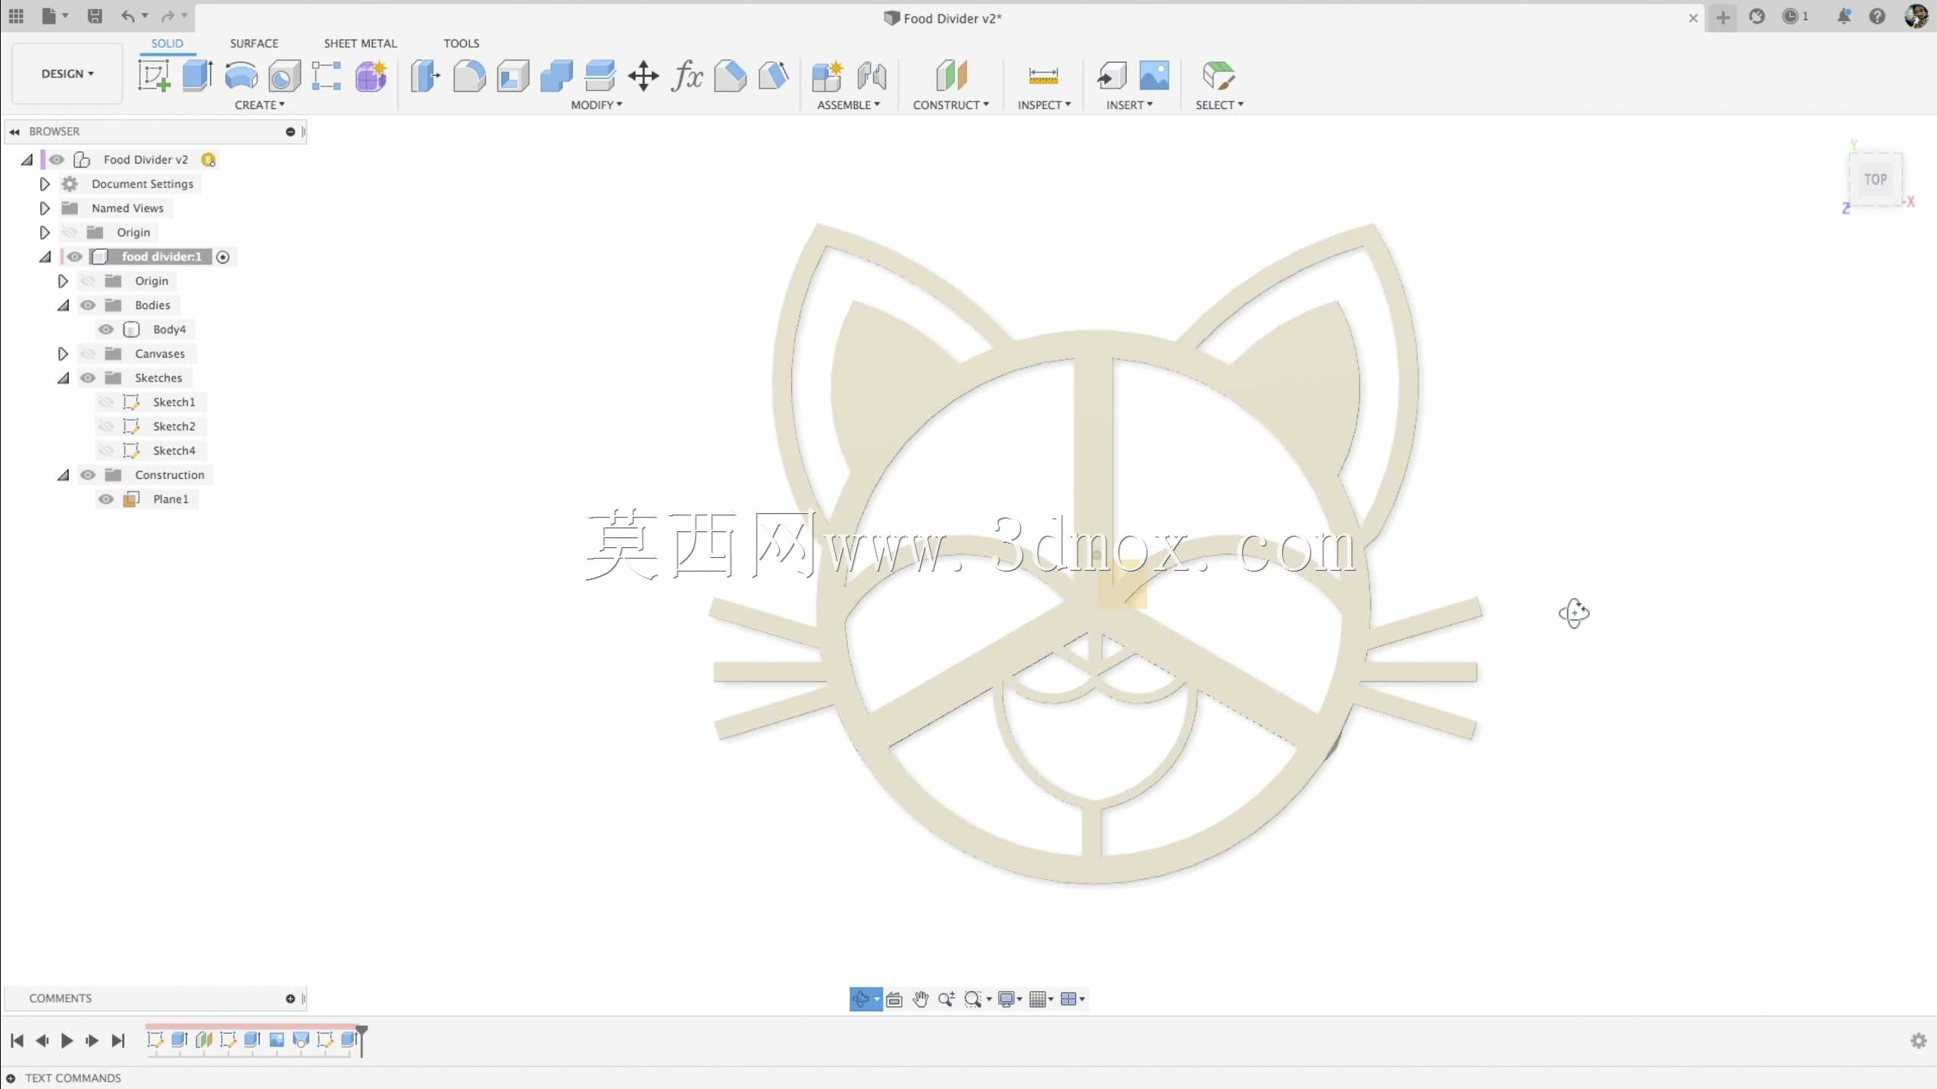Select the Joint tool
The image size is (1937, 1089).
click(871, 76)
